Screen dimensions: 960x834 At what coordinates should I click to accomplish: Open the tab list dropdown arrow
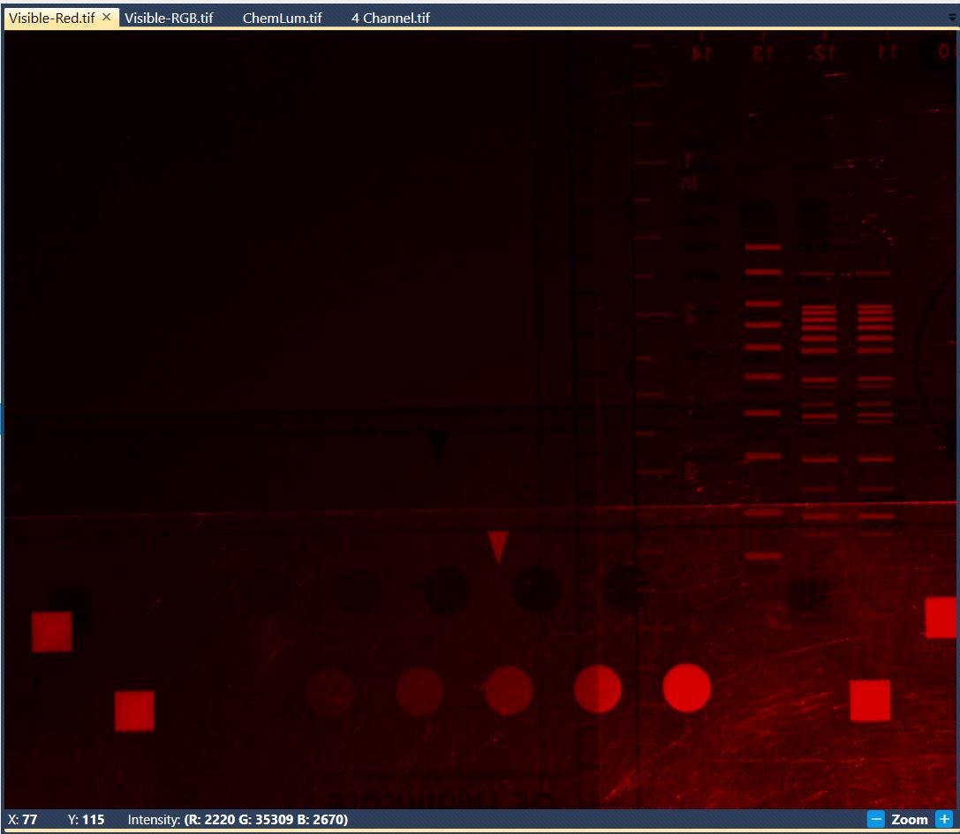pos(952,17)
